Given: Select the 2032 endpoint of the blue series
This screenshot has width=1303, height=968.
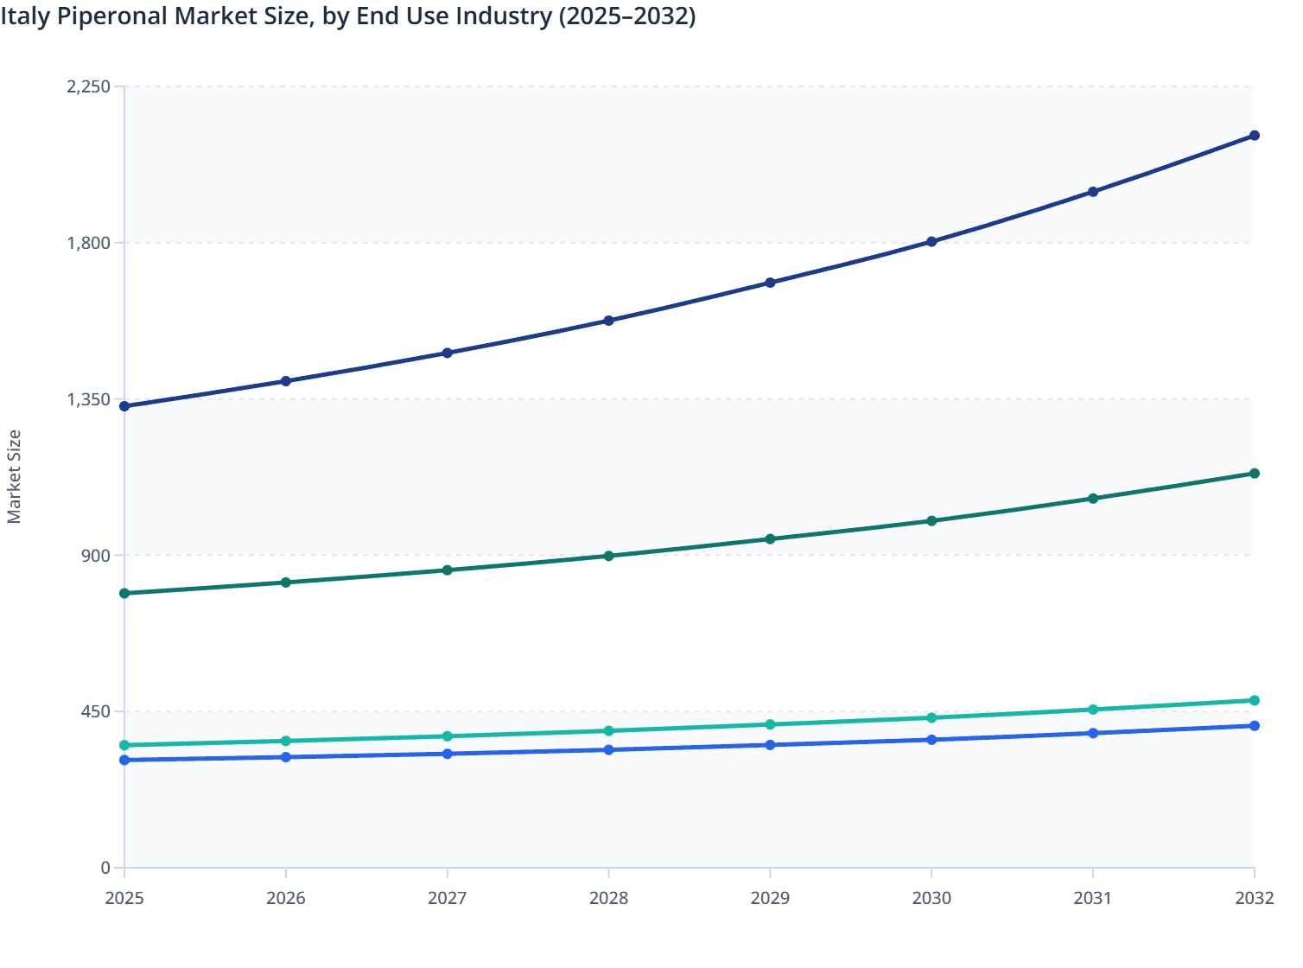Looking at the screenshot, I should [1255, 725].
